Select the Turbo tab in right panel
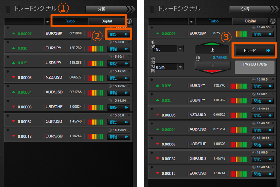 coord(214,21)
